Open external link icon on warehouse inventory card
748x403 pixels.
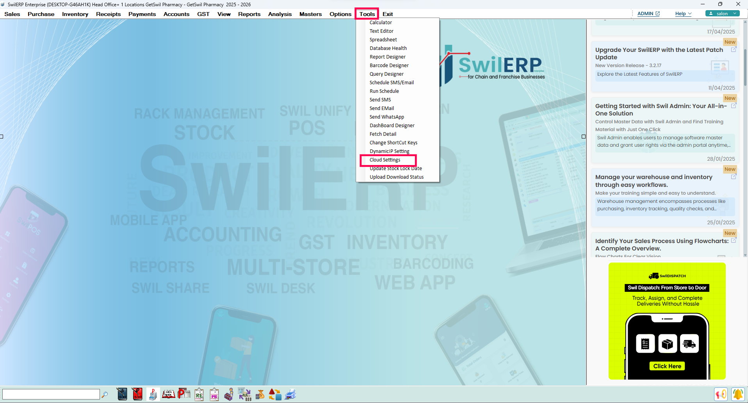point(734,176)
